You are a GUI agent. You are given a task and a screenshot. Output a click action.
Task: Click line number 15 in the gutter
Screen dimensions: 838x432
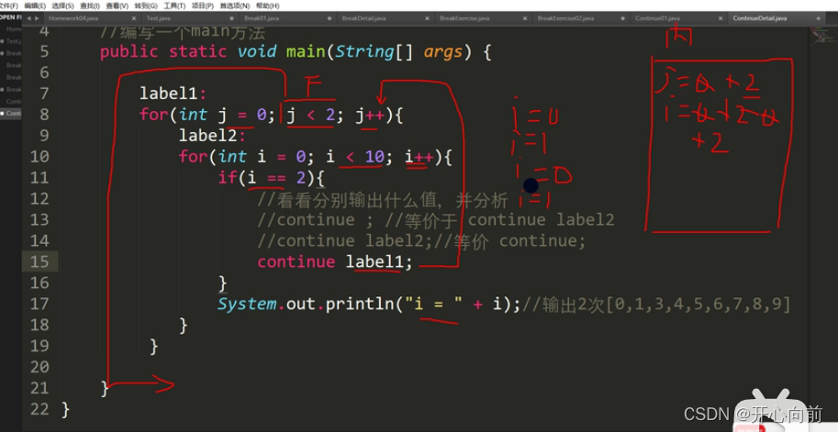click(x=39, y=261)
